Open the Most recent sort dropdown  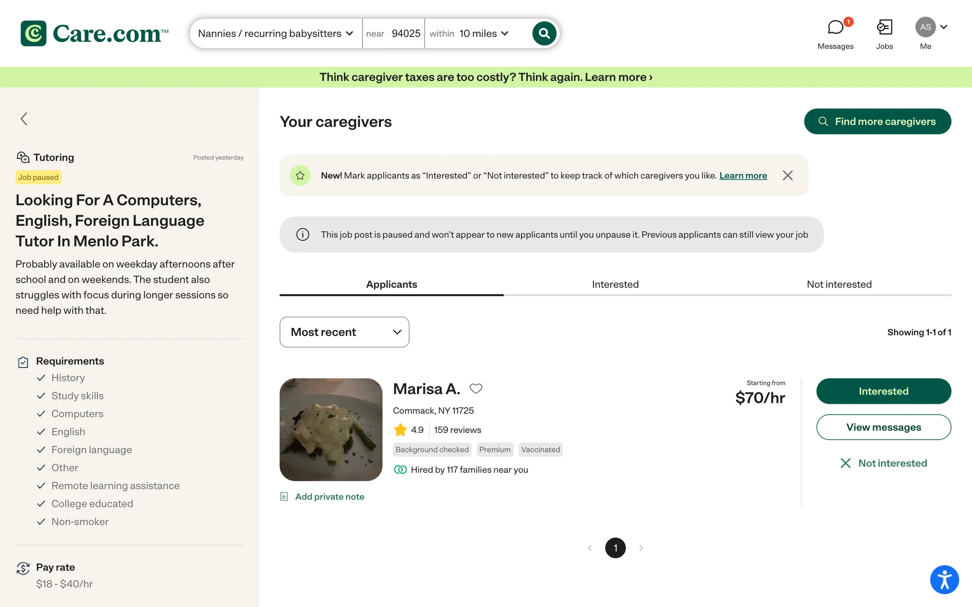pos(344,332)
